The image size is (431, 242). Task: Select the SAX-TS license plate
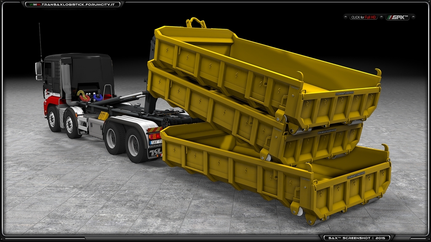tap(157, 141)
